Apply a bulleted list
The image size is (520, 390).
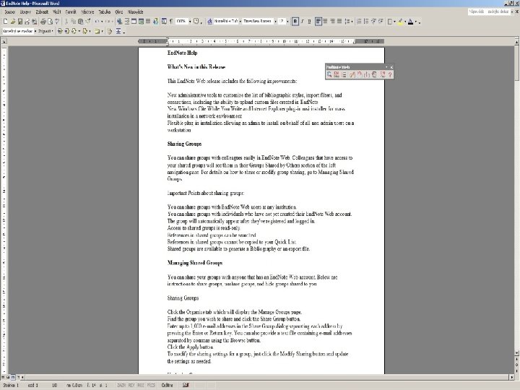point(366,22)
